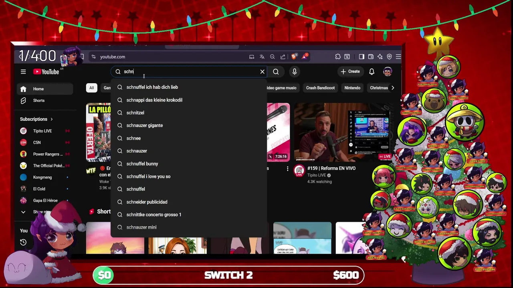Select the Christmas chip
The height and width of the screenshot is (288, 513).
379,88
